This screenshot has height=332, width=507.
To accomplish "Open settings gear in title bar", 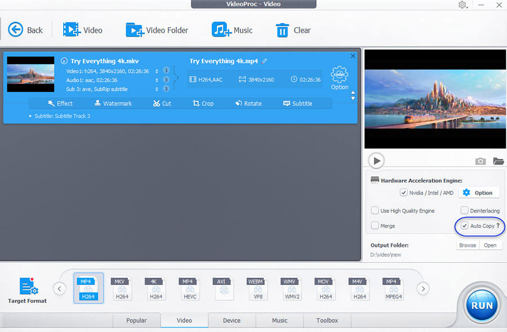I will [x=462, y=5].
